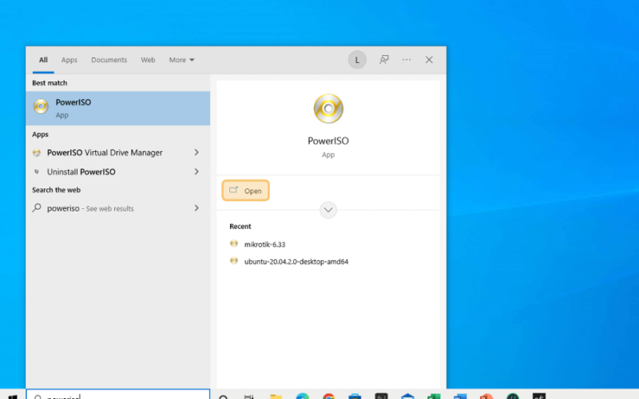Close the search panel with X
Viewport: 639px width, 399px height.
click(429, 60)
